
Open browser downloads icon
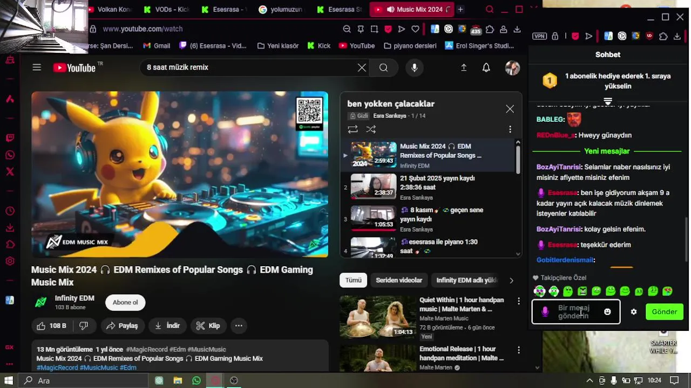pyautogui.click(x=517, y=29)
